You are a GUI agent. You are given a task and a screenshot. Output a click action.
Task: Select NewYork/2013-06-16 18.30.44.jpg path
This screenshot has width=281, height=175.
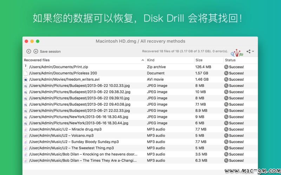tap(79, 123)
